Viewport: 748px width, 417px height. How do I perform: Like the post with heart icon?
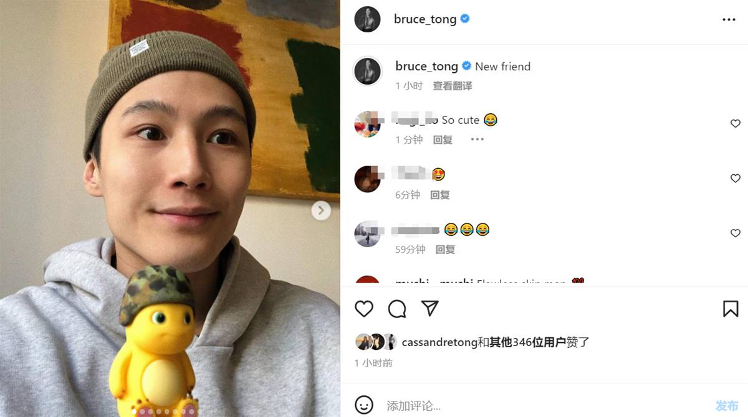(364, 309)
